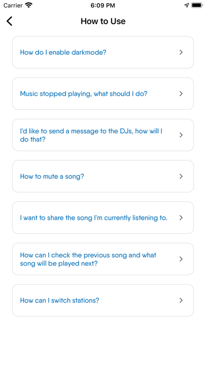The image size is (206, 367).
Task: Tap the location arrow status icon
Action: pyautogui.click(x=187, y=5)
